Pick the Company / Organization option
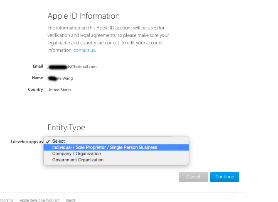Image resolution: width=278 pixels, height=202 pixels. coord(76,153)
